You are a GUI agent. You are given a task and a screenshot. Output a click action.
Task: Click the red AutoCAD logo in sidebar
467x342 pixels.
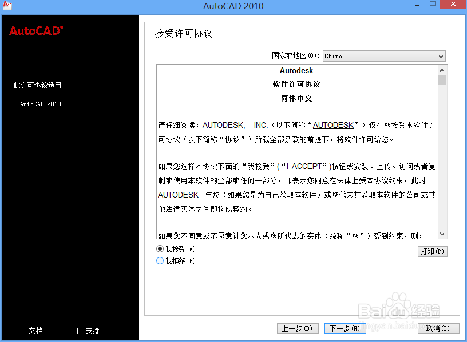point(36,31)
